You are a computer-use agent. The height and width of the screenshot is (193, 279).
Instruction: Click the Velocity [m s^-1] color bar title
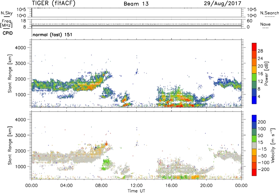(x=273, y=145)
